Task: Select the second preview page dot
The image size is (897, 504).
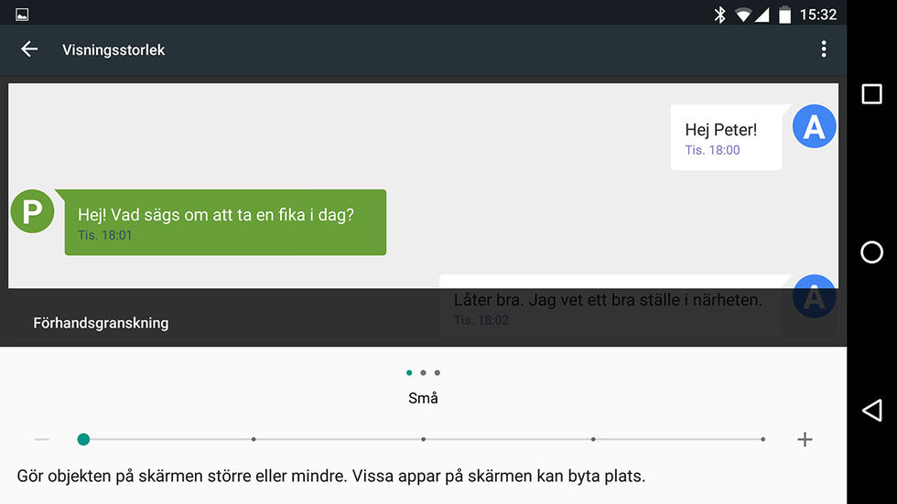Action: tap(423, 373)
